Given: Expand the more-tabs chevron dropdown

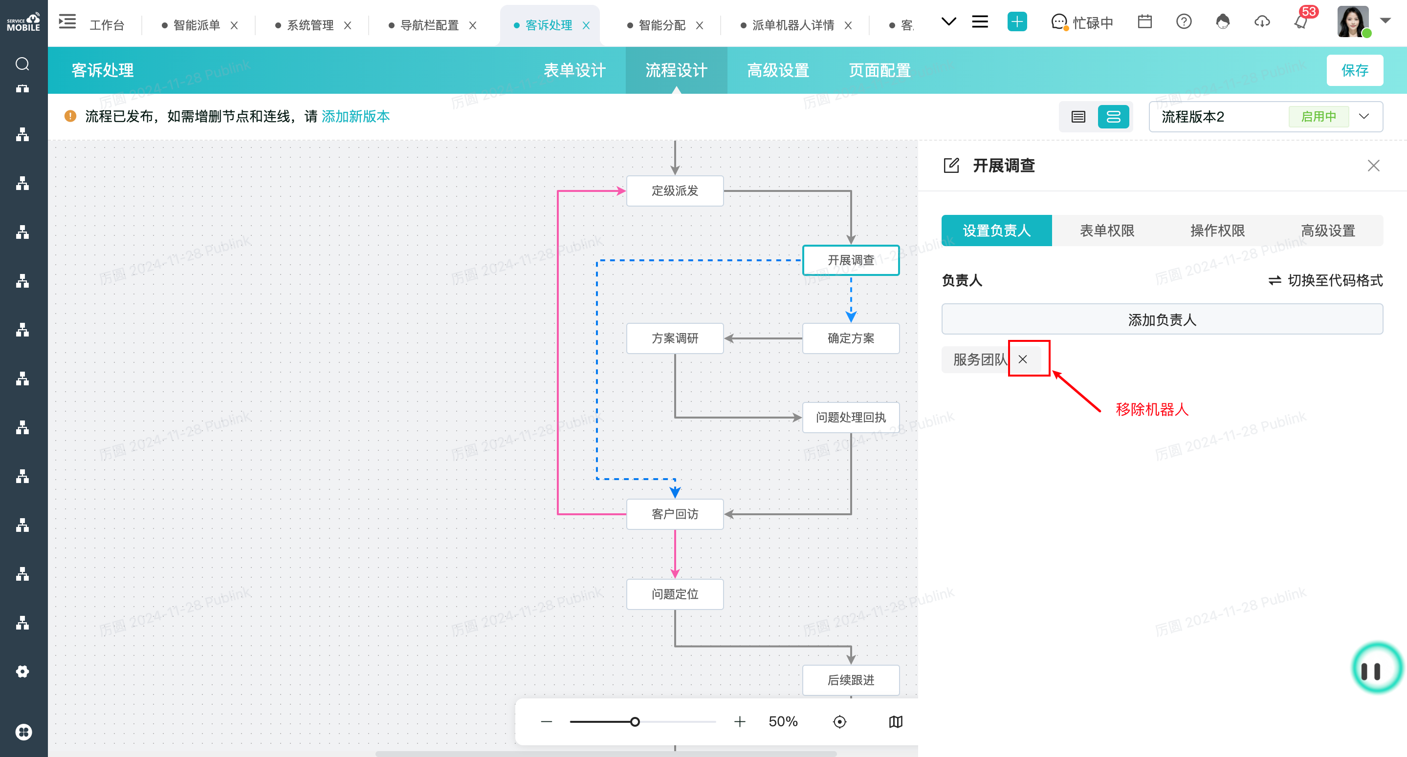Looking at the screenshot, I should click(x=949, y=22).
